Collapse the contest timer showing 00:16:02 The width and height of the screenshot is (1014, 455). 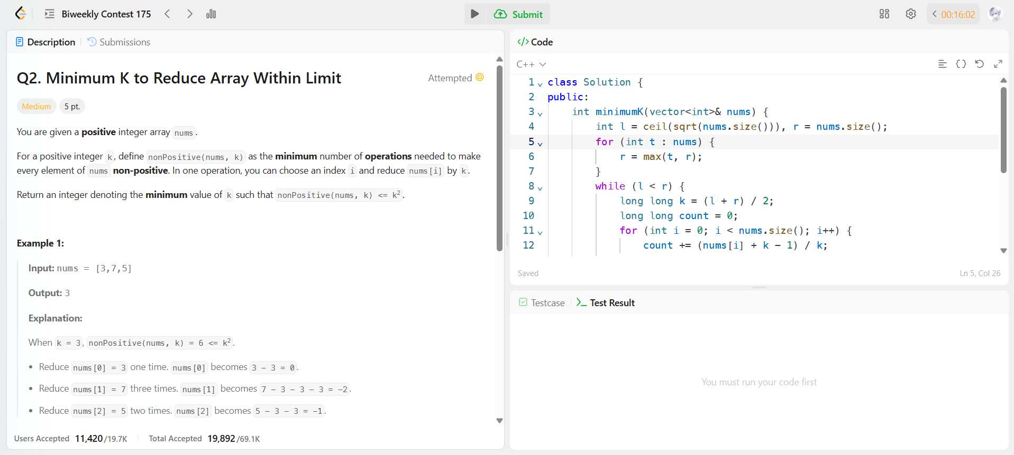[x=935, y=14]
